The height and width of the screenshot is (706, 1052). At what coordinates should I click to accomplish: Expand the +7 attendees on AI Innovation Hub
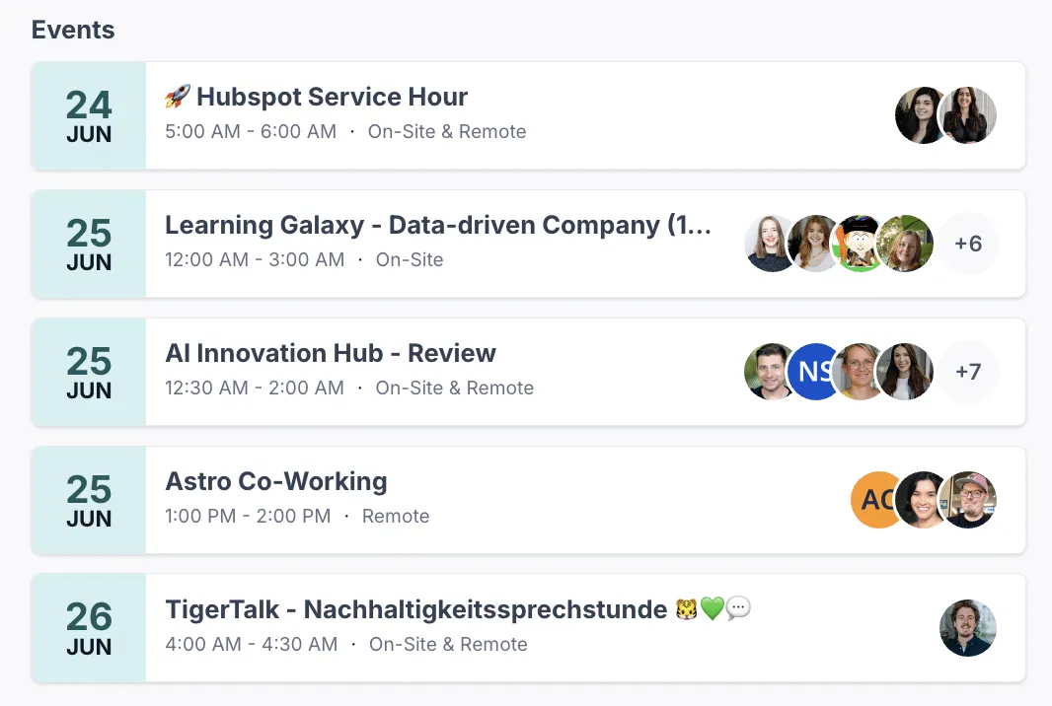(x=968, y=372)
